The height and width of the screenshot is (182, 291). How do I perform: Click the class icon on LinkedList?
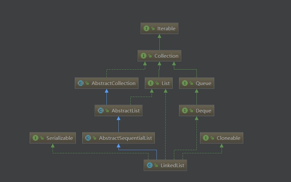tap(150, 165)
